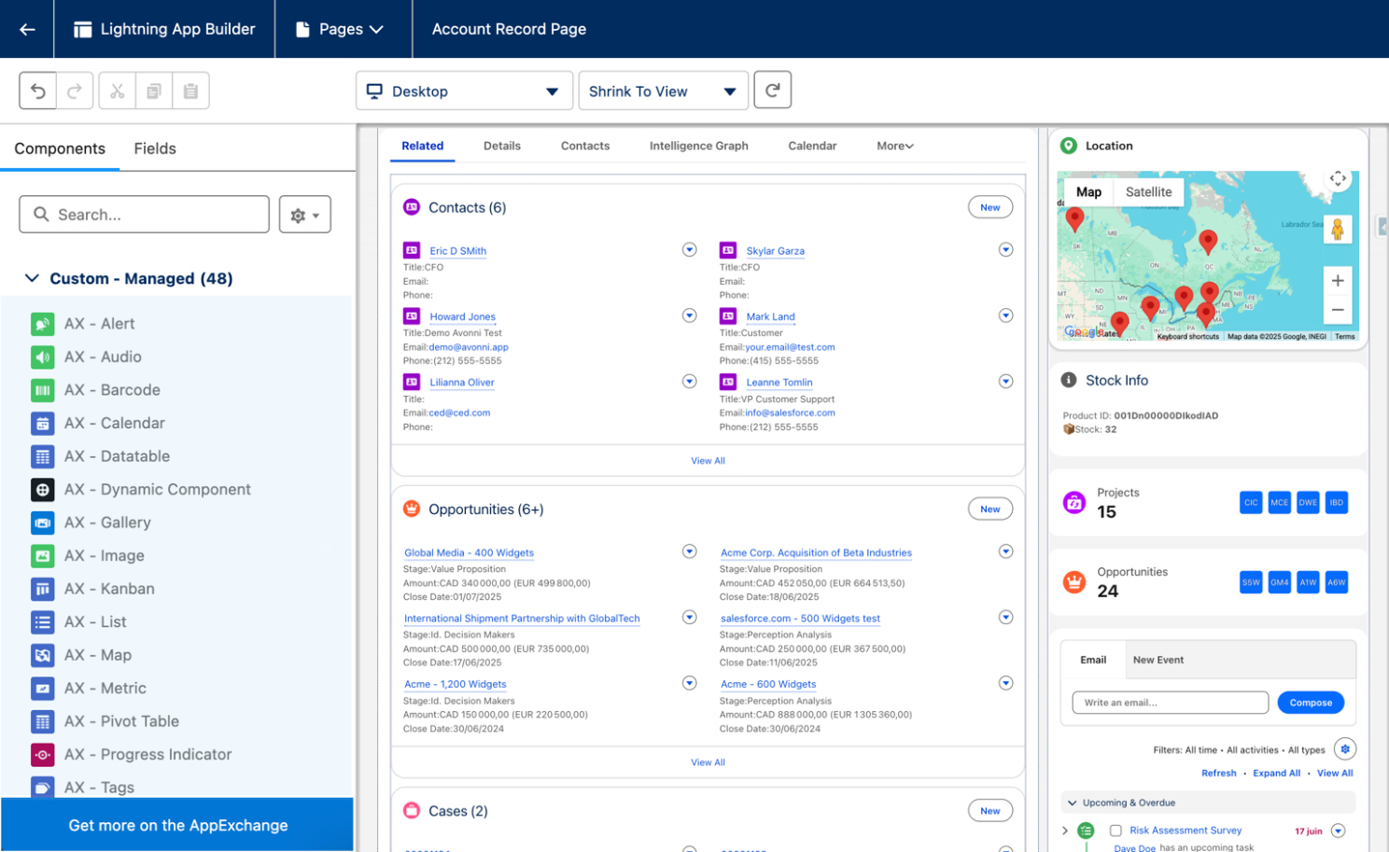Open the Calendar tab
Screen dimensions: 1389x852
click(x=812, y=146)
